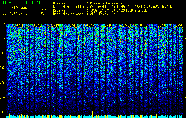186x118 pixels.
Task: Click observer name Masayuki Kobayashi
Action: [x=106, y=3]
